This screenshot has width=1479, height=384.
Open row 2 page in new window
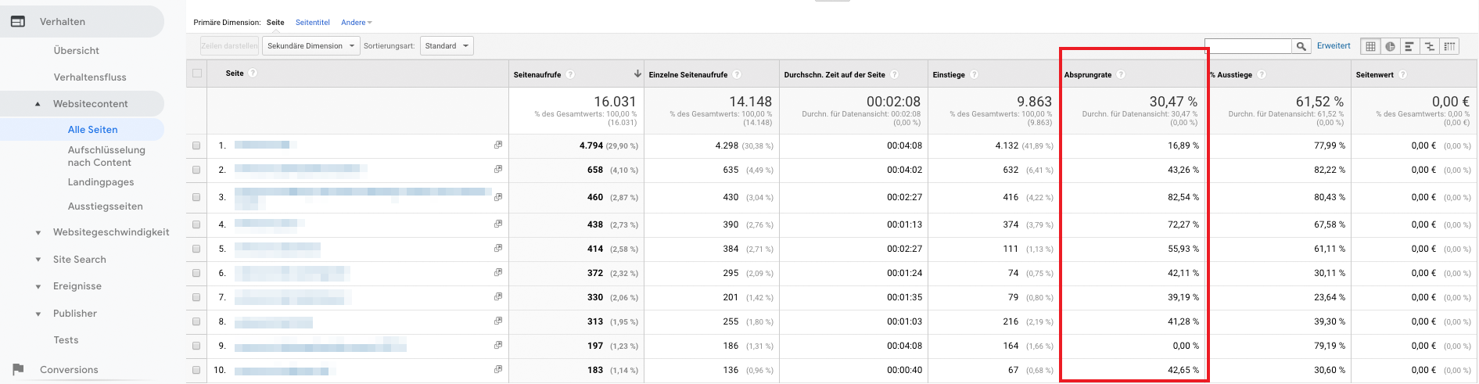click(498, 169)
